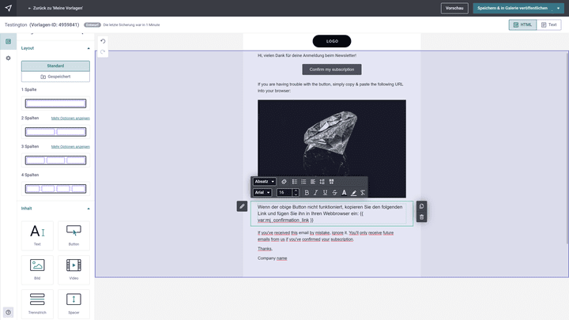Screen dimensions: 569x320
Task: Select the Standard layout tab
Action: point(55,66)
